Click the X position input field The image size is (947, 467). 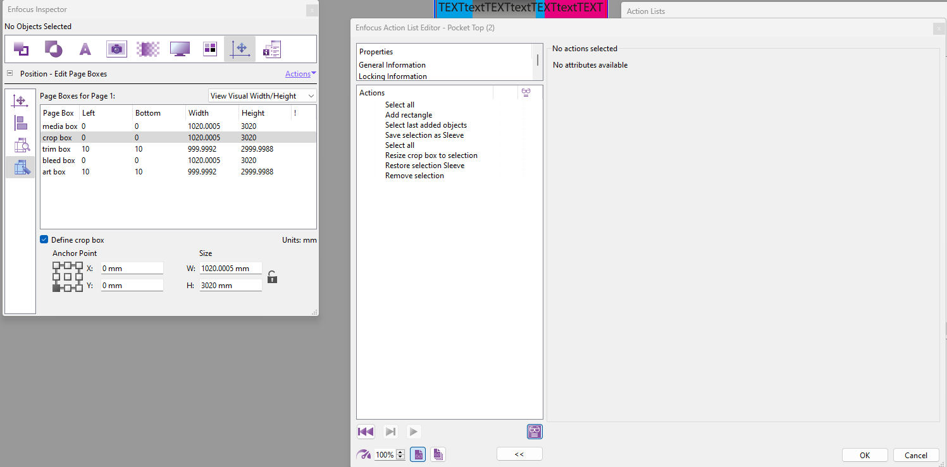point(132,268)
